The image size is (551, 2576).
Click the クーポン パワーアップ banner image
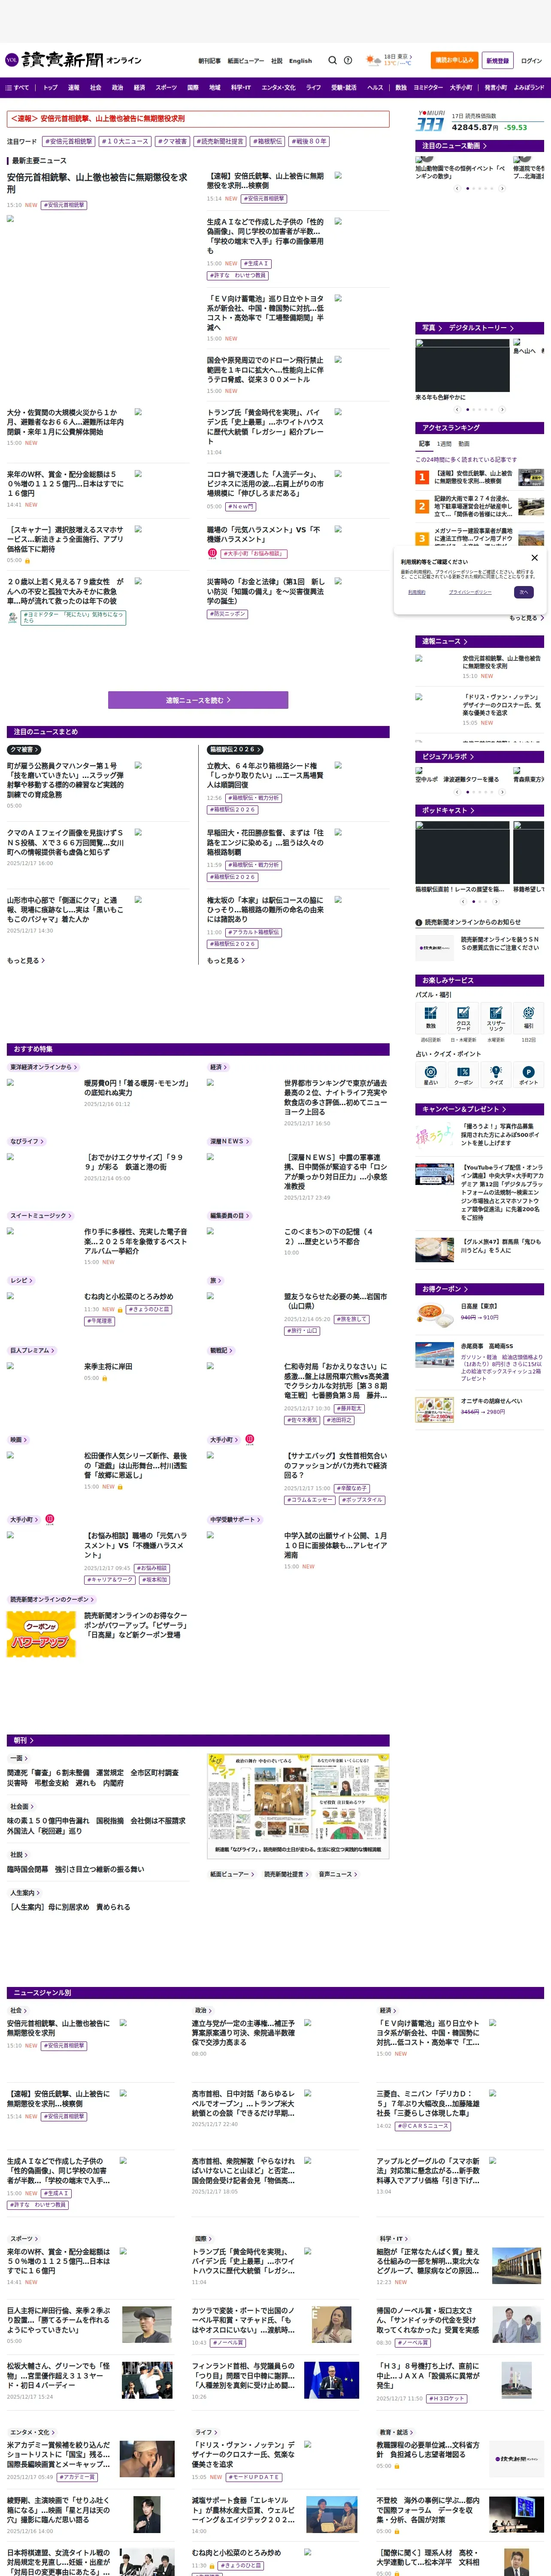(41, 1634)
